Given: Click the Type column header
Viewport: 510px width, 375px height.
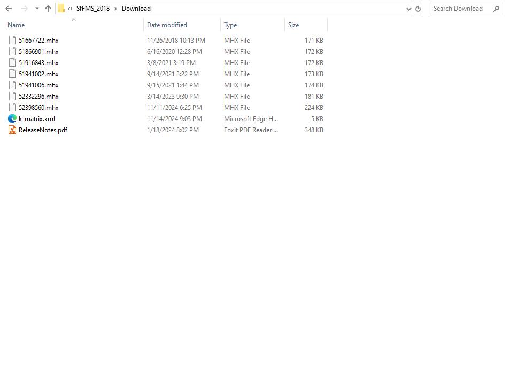Looking at the screenshot, I should coord(230,25).
